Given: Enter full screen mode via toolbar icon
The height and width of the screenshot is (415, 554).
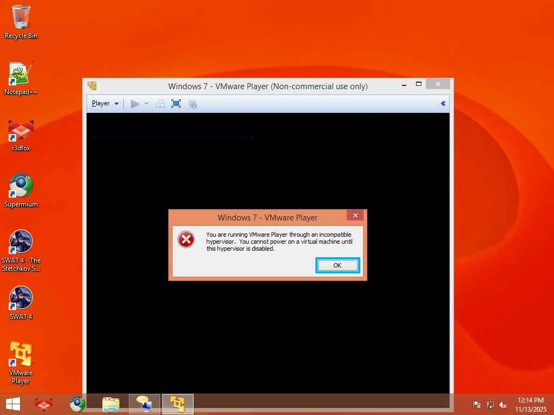Looking at the screenshot, I should point(176,104).
